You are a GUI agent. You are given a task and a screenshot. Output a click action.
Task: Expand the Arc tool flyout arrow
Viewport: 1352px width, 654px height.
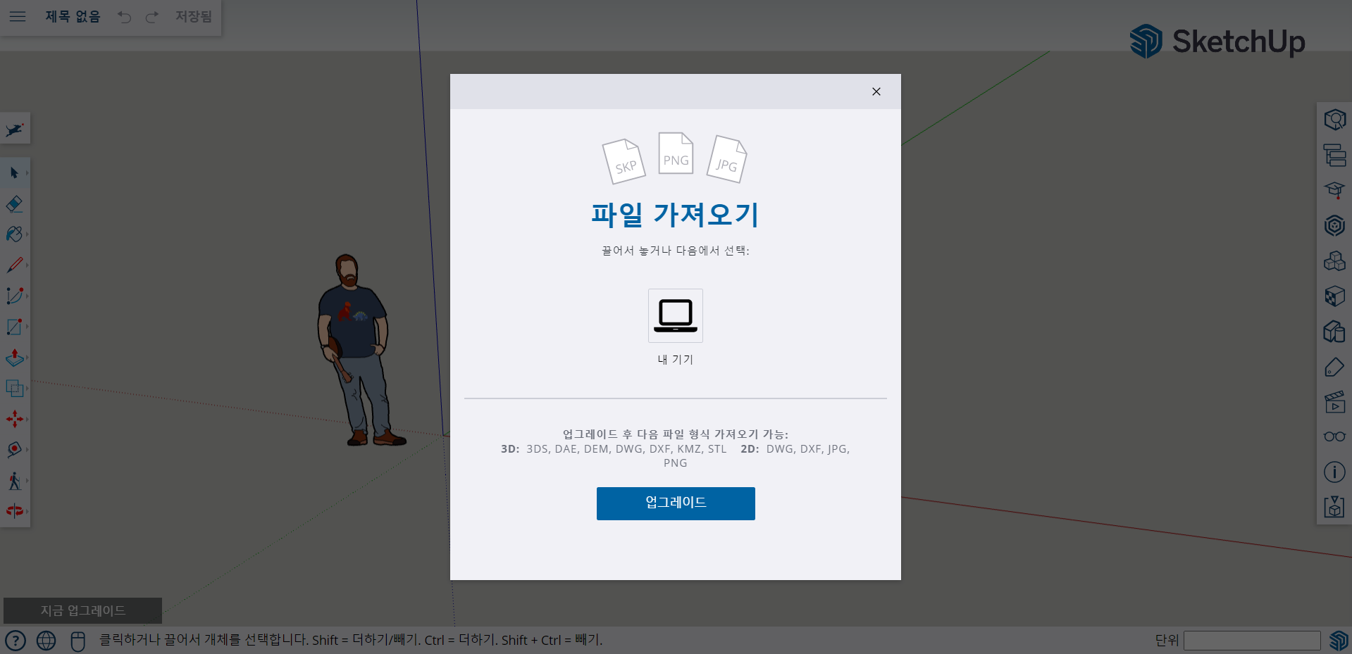point(27,296)
